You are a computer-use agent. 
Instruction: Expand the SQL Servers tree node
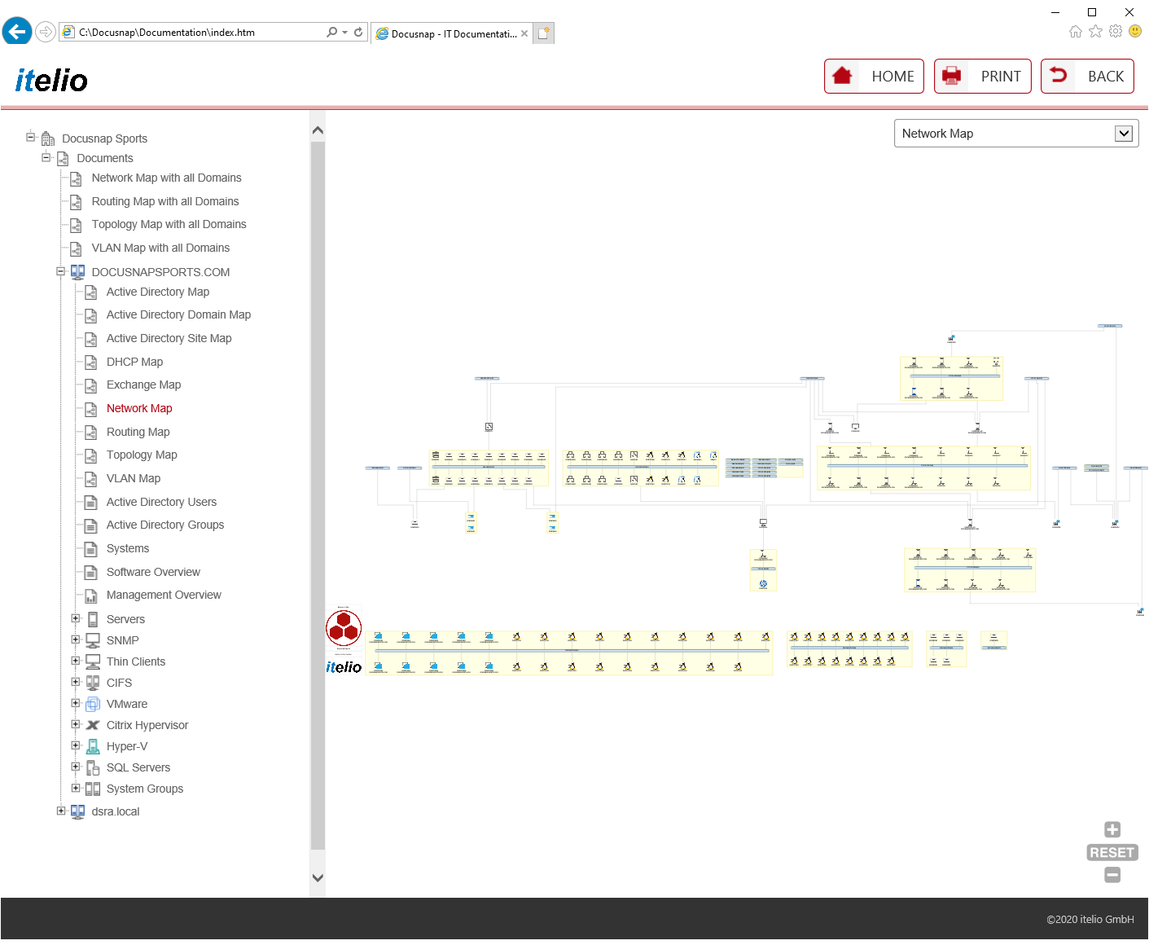[76, 767]
